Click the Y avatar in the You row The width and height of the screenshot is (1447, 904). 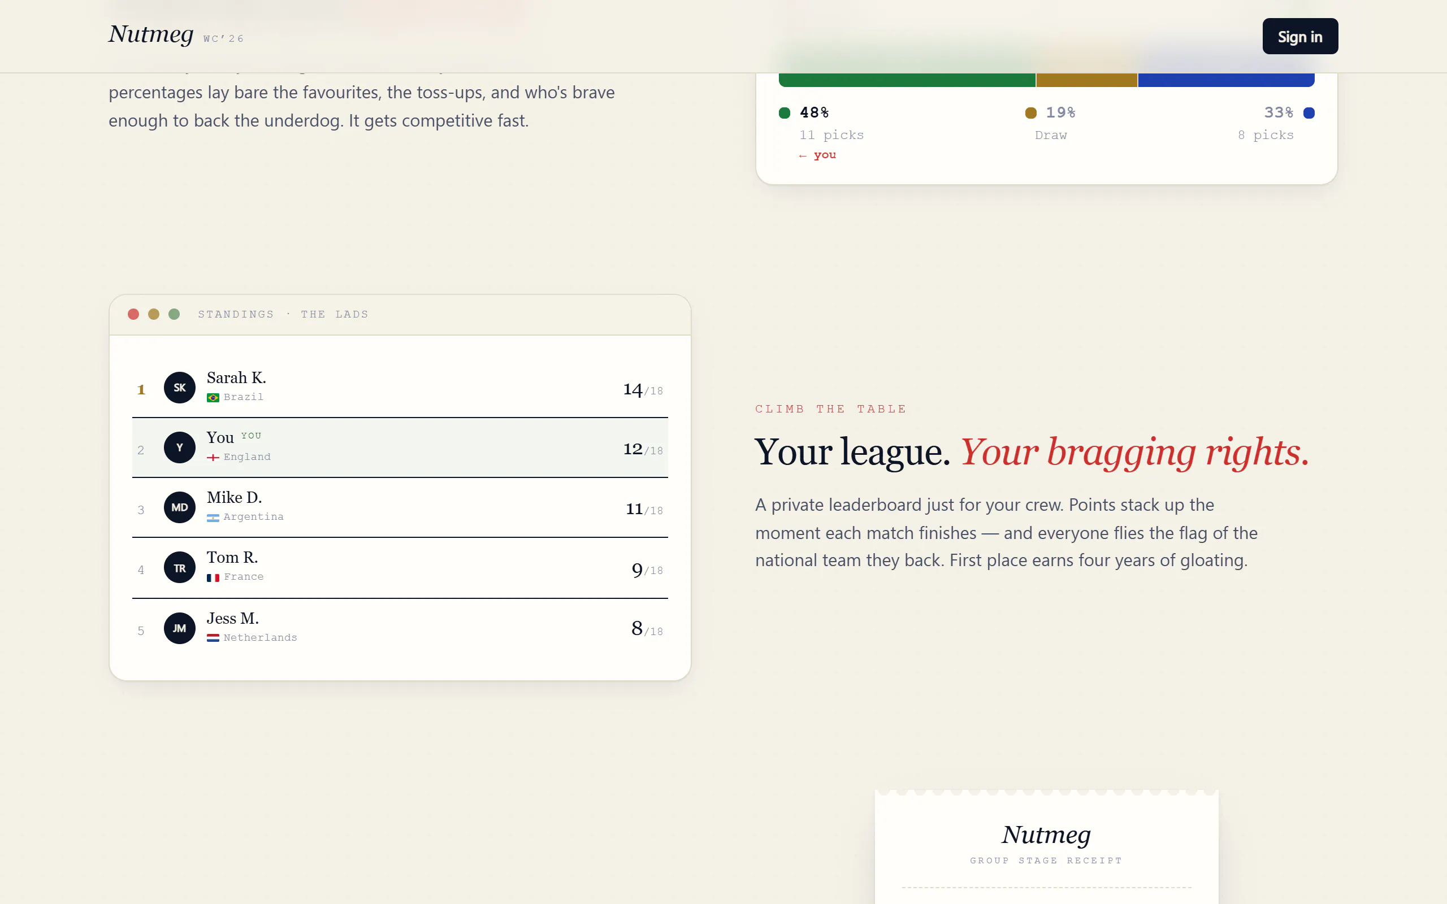click(x=179, y=447)
